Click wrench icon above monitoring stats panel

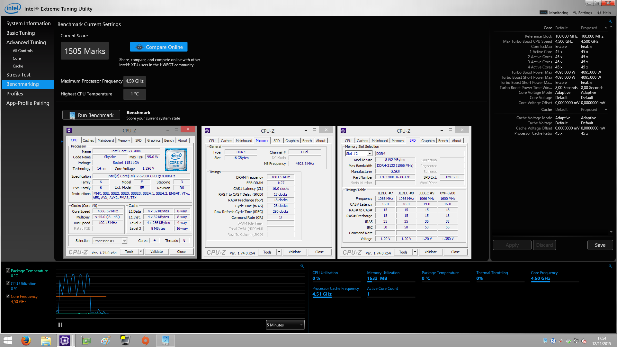[x=610, y=266]
